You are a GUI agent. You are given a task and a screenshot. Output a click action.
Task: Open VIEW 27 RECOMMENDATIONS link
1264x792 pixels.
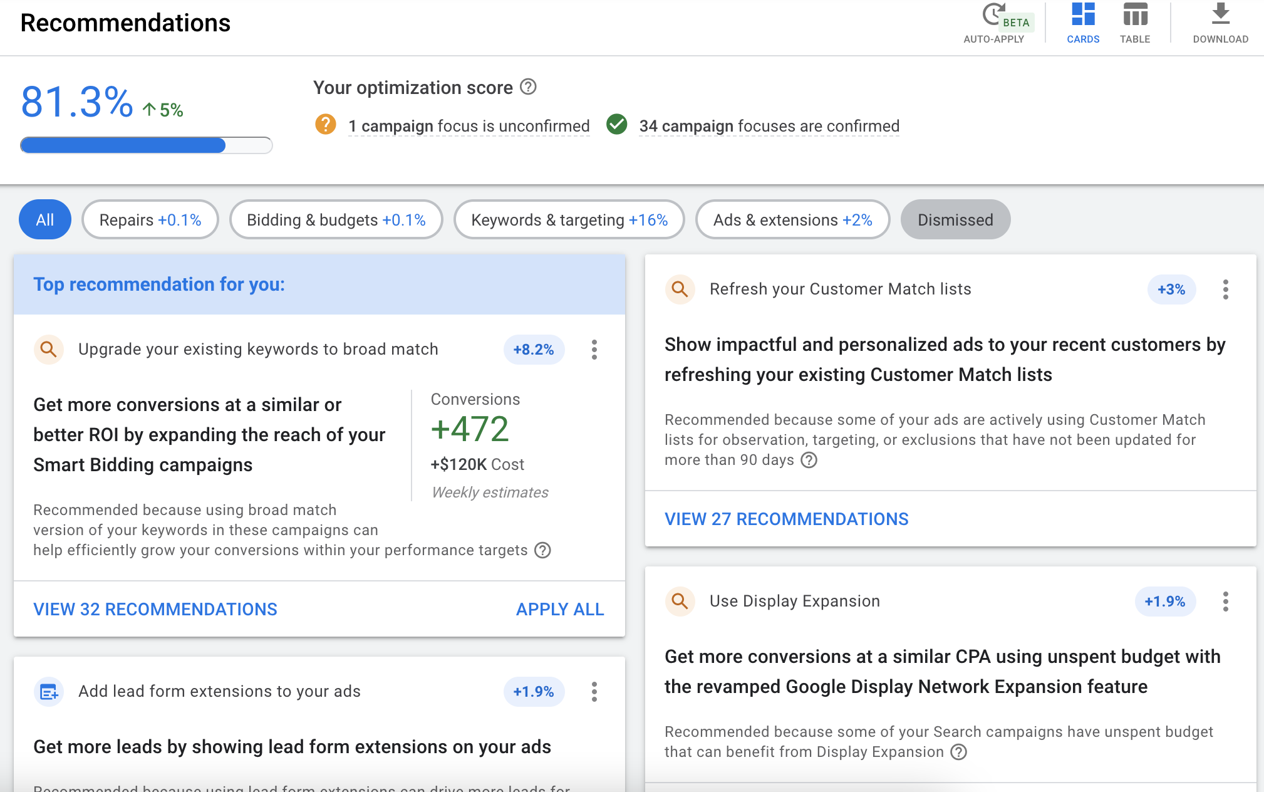tap(787, 519)
